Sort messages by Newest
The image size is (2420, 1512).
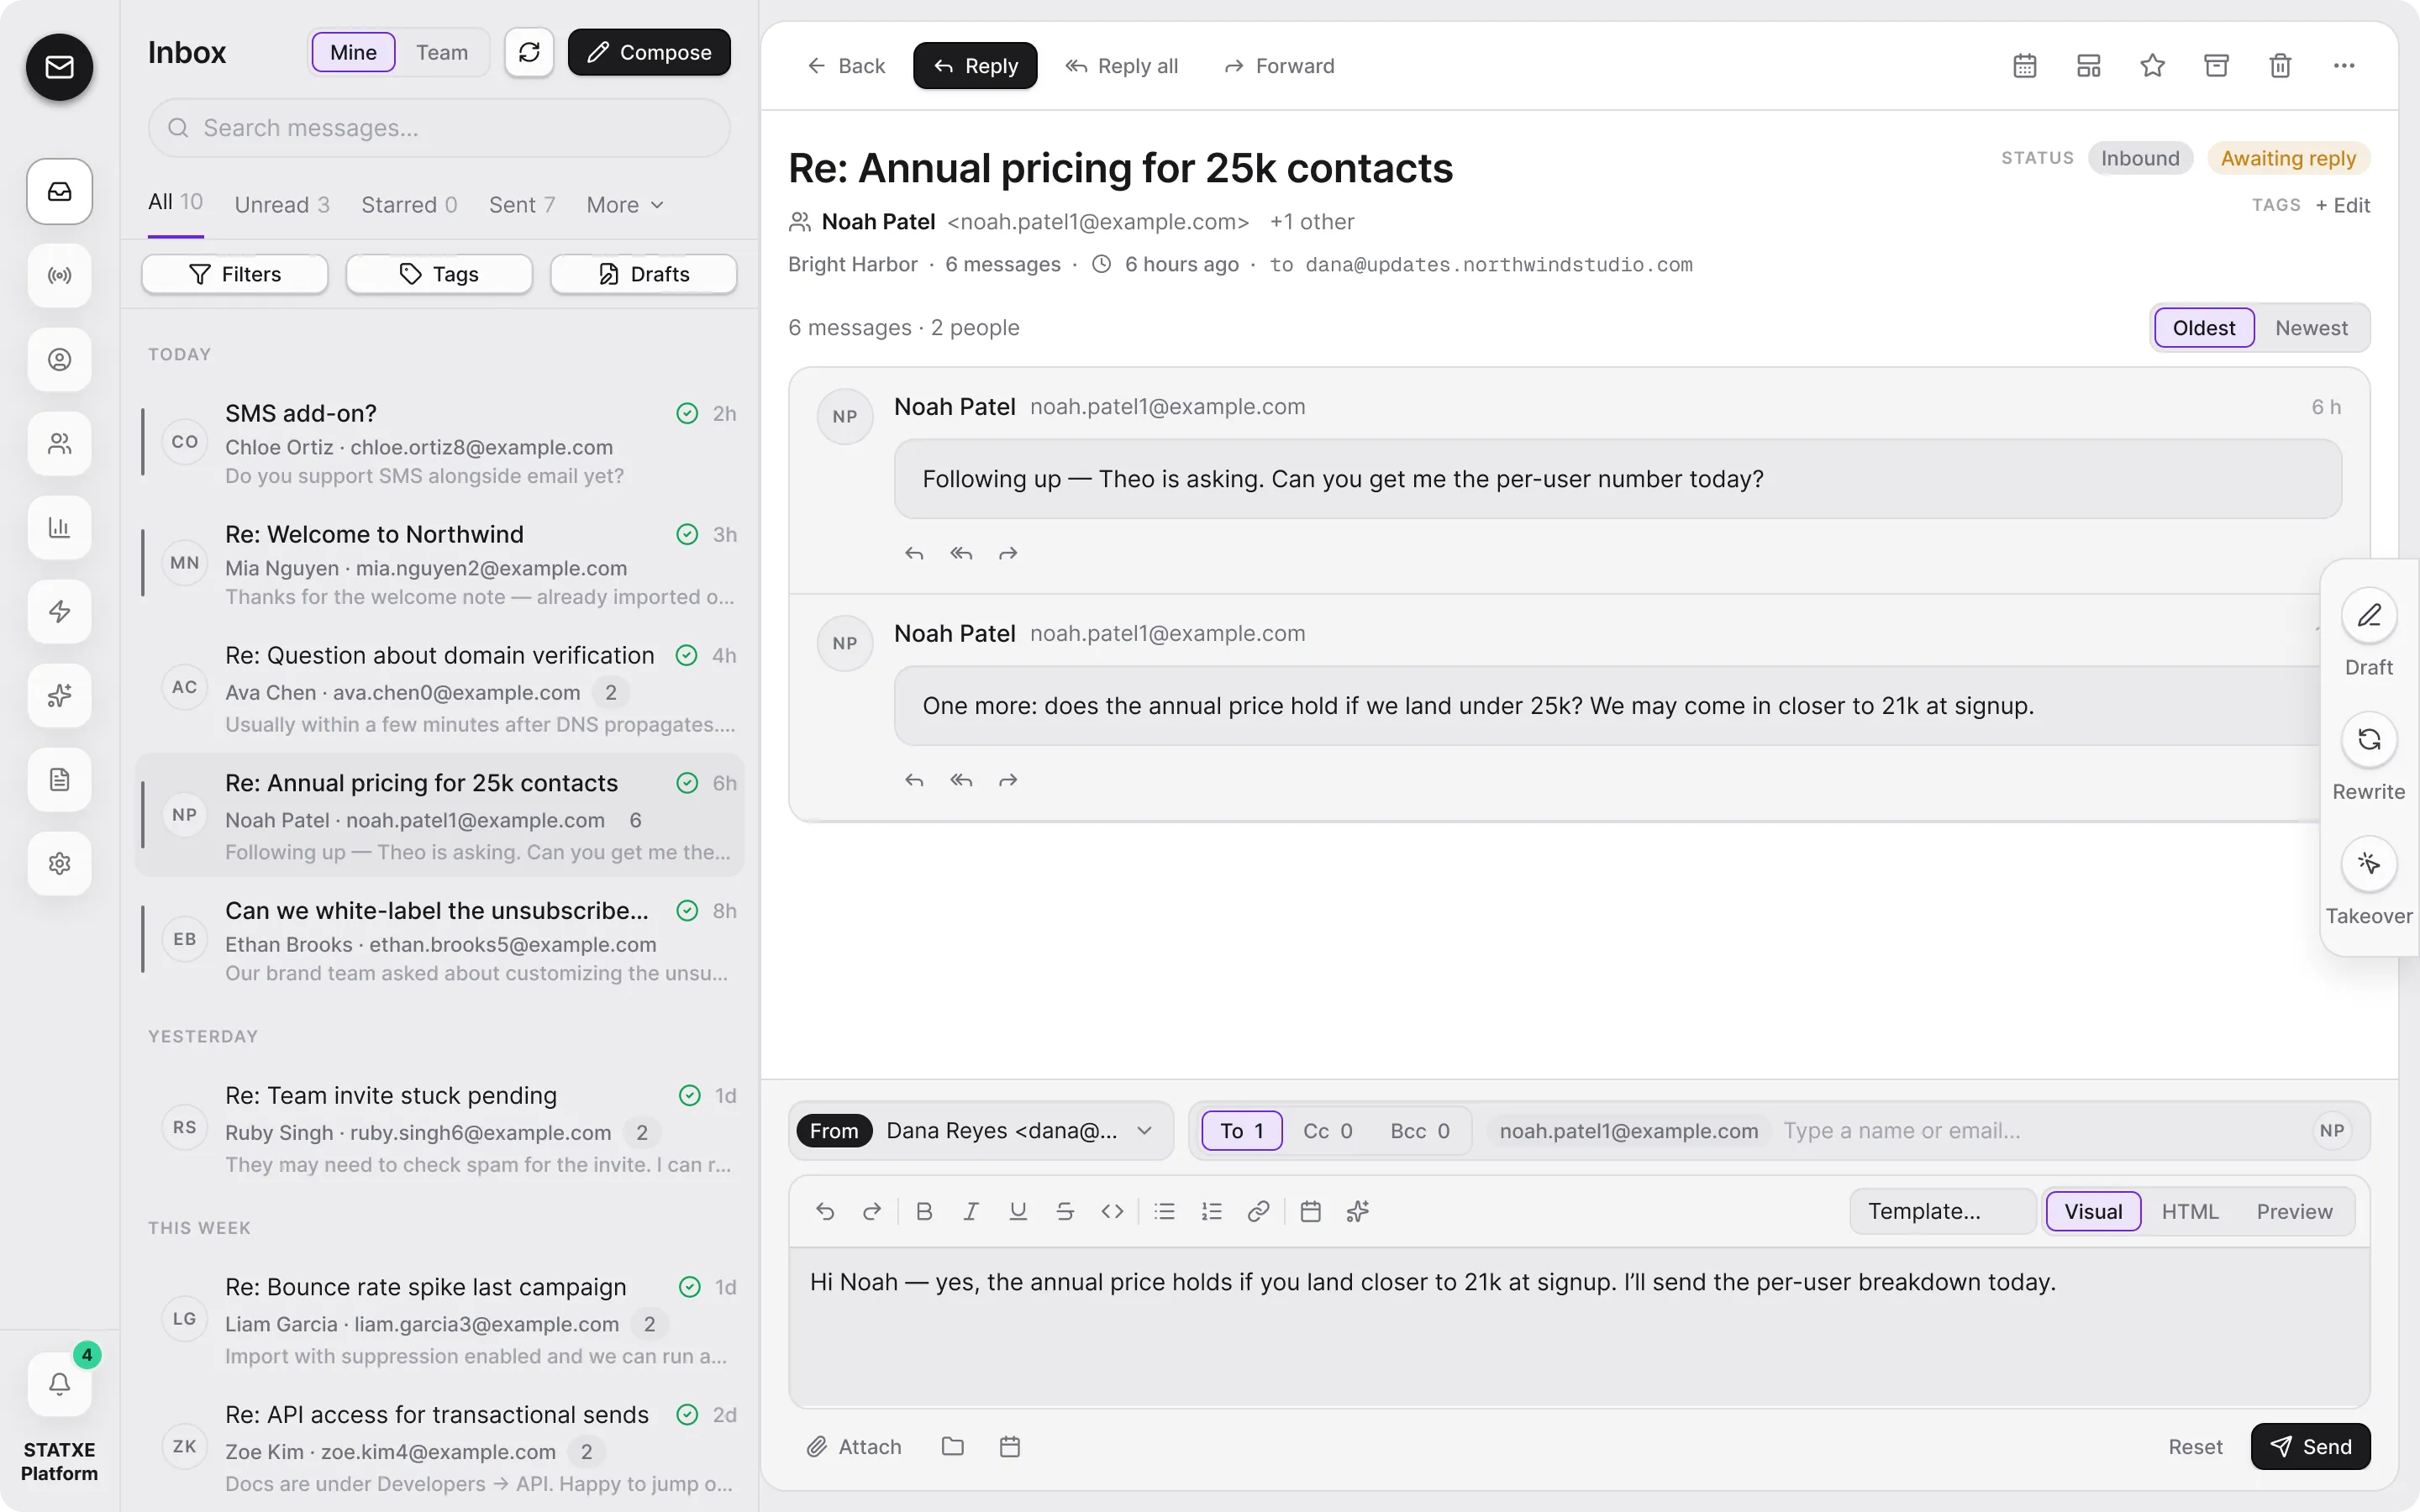pos(2311,328)
